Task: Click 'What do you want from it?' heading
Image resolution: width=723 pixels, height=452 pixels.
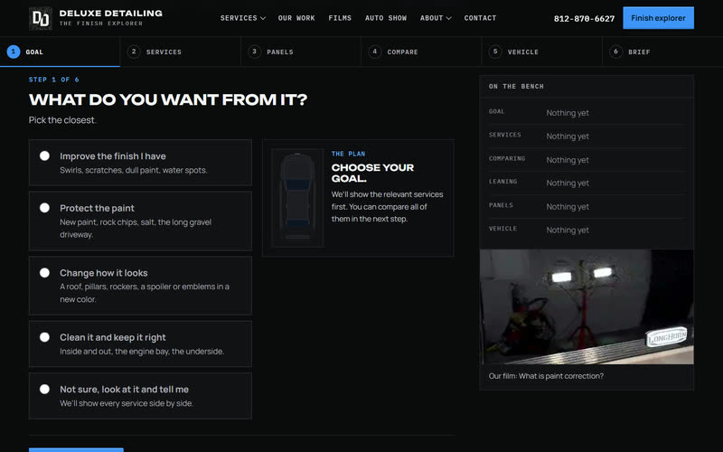Action: click(168, 99)
